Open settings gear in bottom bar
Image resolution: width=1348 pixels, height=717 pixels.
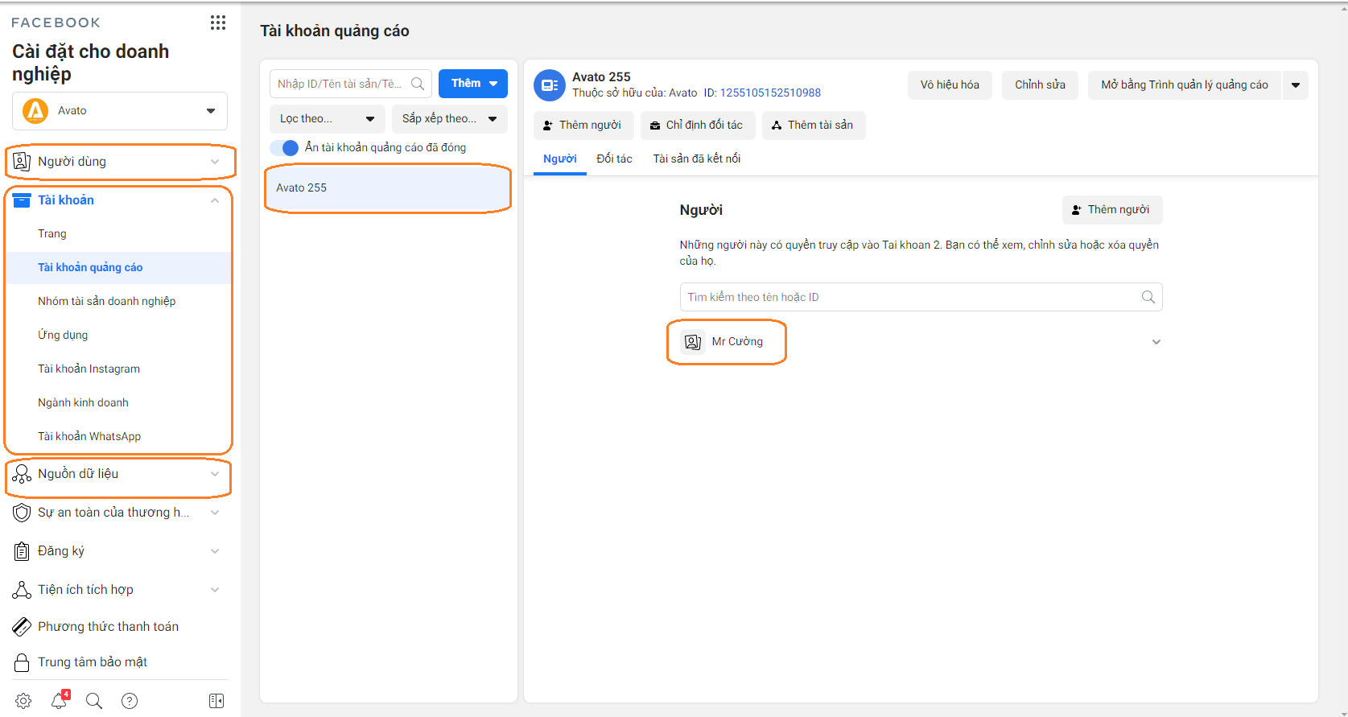[x=23, y=701]
